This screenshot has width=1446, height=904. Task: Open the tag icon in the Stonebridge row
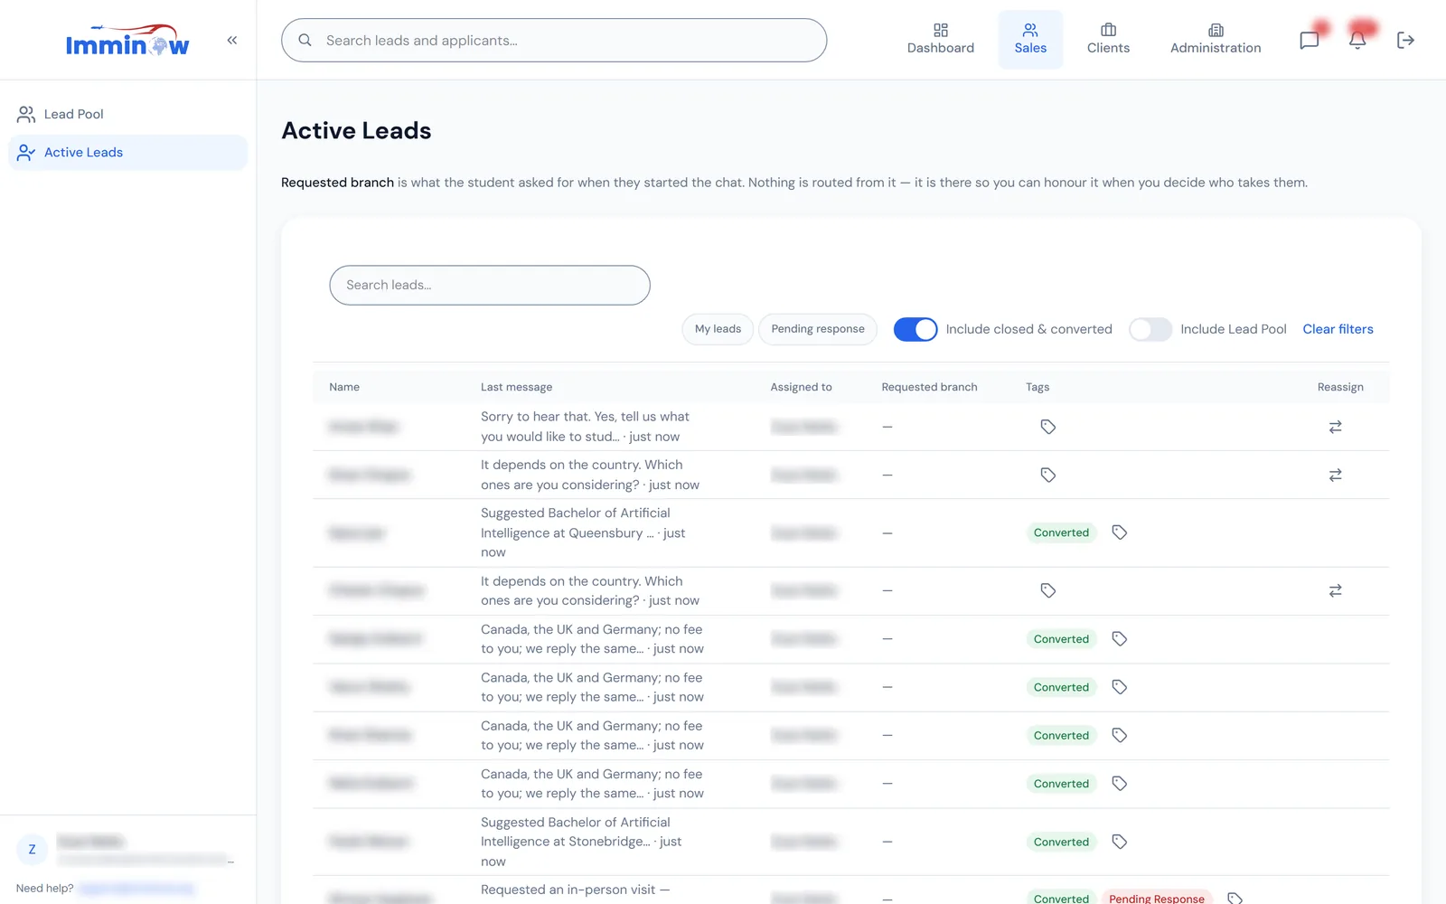click(x=1119, y=842)
